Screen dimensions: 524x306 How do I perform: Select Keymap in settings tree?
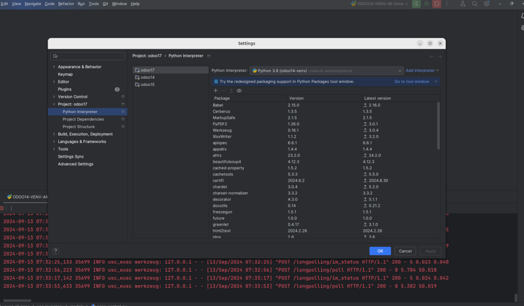[x=65, y=75]
